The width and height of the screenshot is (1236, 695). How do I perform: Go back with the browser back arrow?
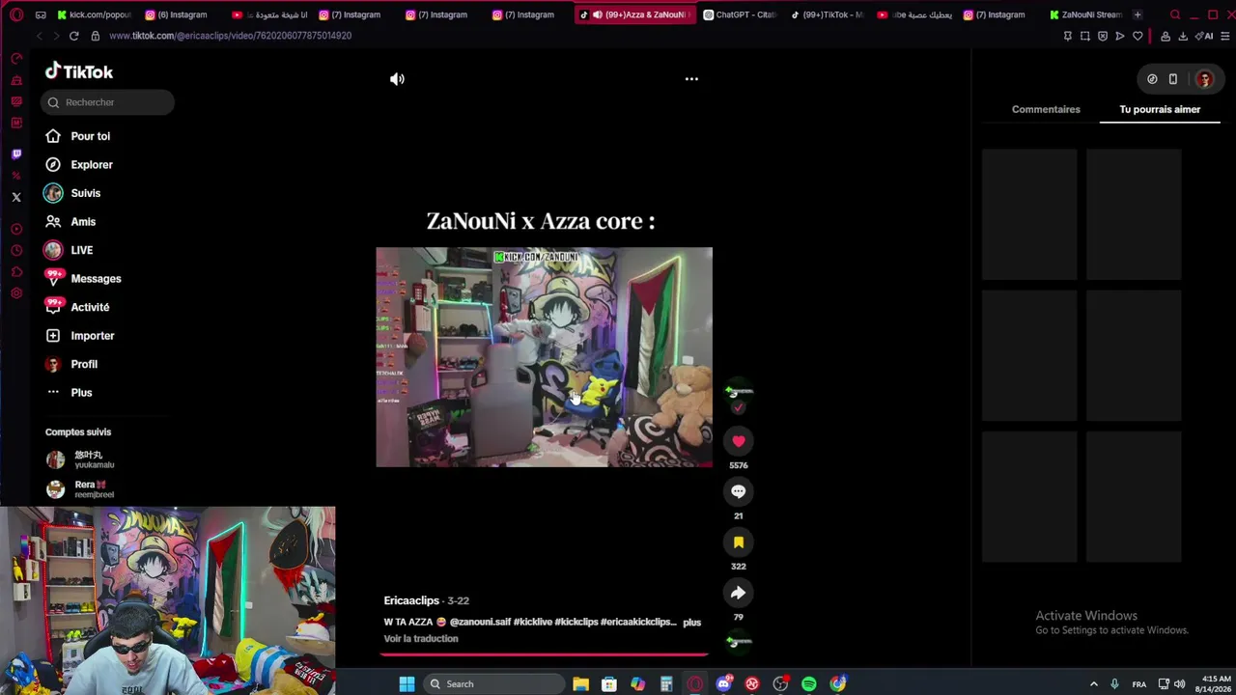[x=39, y=36]
